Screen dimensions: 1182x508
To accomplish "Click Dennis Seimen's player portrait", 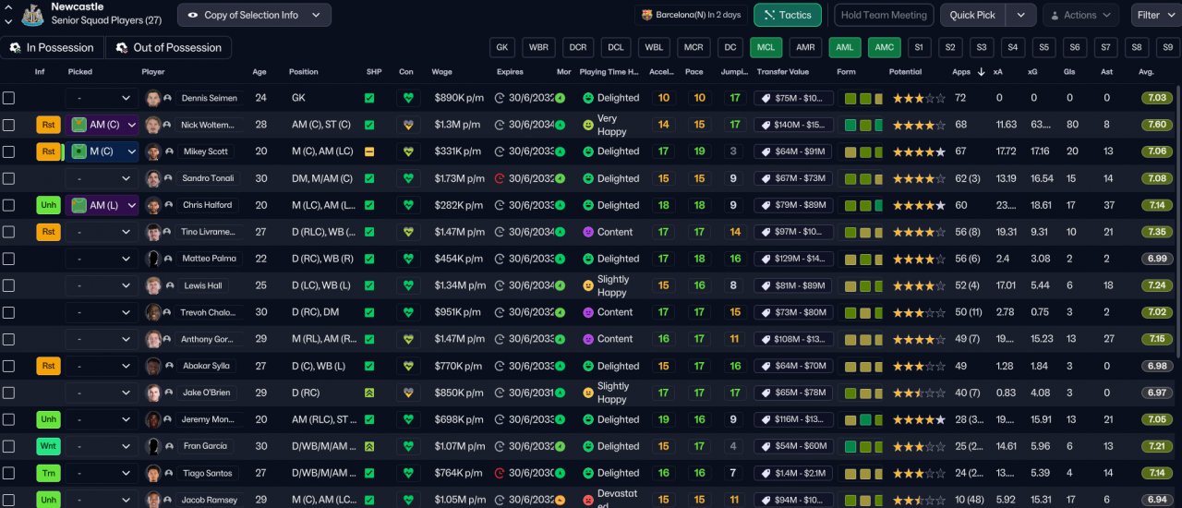I will [x=153, y=98].
